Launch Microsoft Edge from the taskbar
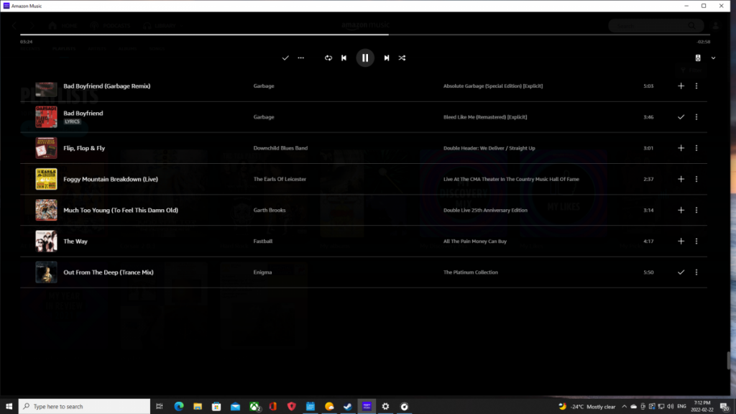 pyautogui.click(x=179, y=406)
